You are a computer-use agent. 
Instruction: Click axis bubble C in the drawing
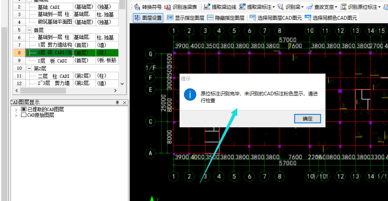150,122
